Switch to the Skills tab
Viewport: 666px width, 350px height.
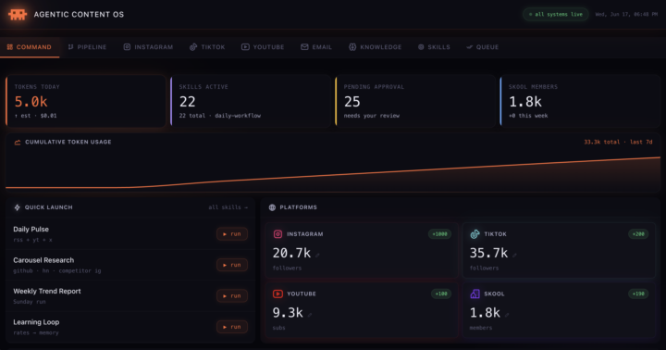coord(434,47)
